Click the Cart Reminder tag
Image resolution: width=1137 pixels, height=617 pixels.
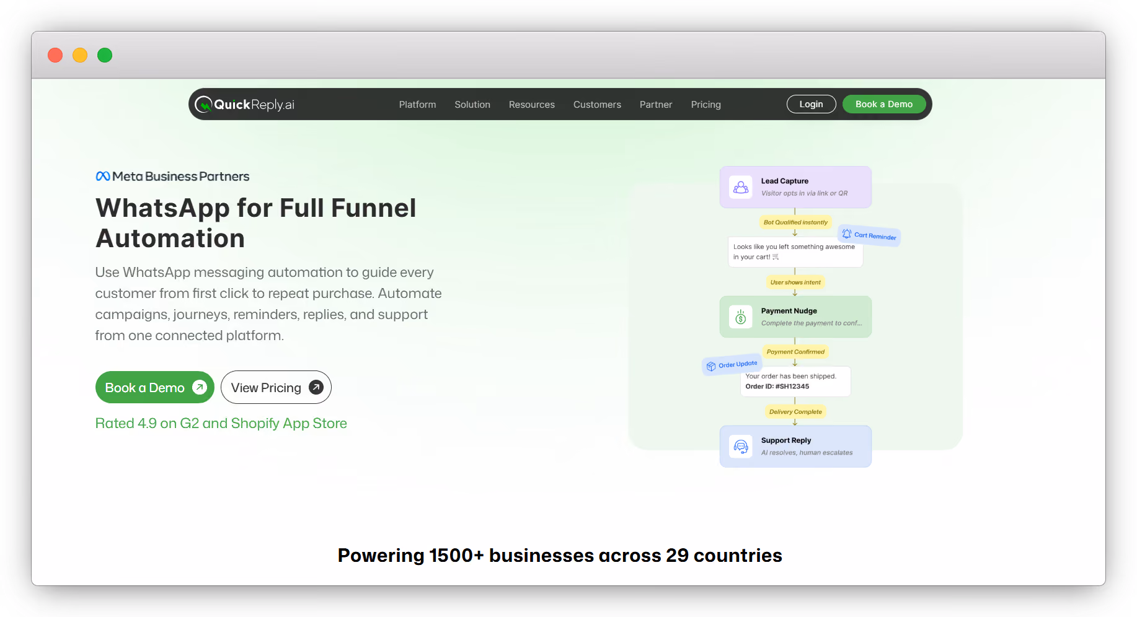[x=869, y=235]
